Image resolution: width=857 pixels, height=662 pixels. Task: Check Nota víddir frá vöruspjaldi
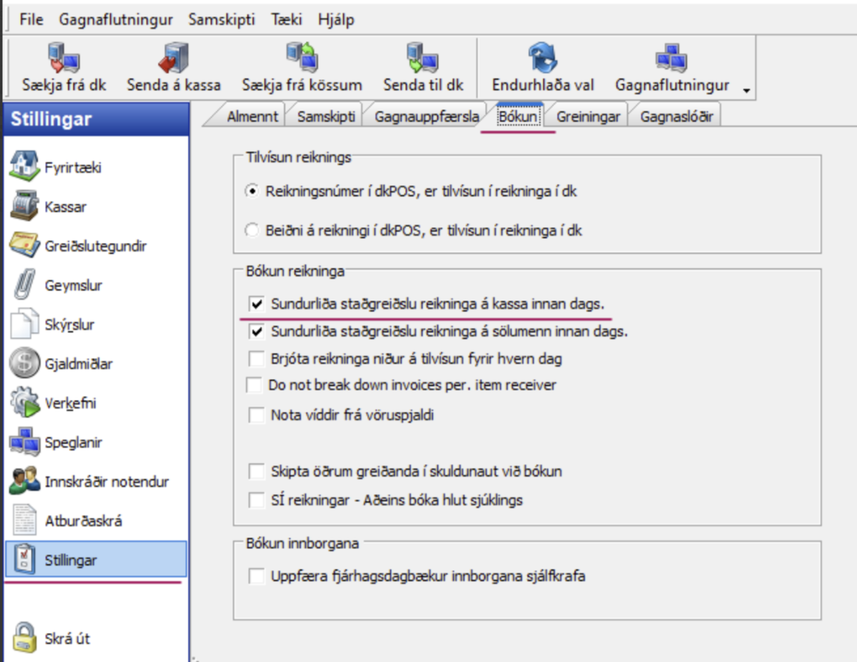257,415
